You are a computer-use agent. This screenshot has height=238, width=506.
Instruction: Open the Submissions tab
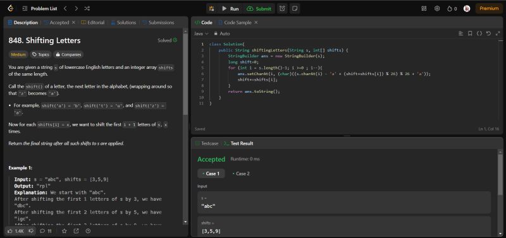point(158,23)
